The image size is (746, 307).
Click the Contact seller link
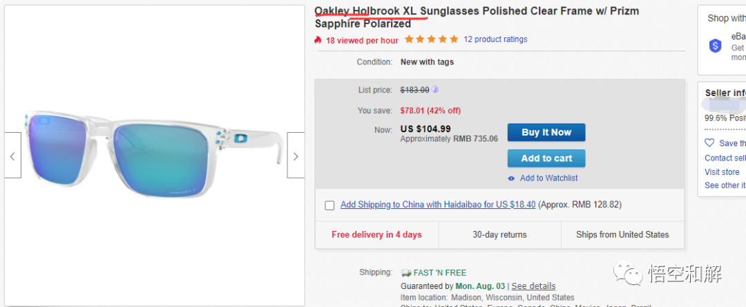click(x=725, y=158)
